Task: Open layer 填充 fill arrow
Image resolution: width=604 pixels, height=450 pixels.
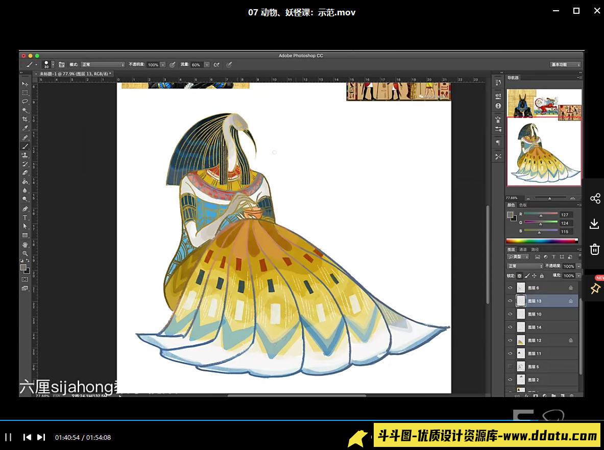Action: [x=578, y=276]
